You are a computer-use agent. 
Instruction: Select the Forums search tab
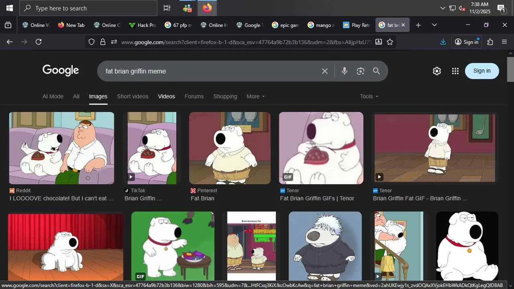click(194, 96)
